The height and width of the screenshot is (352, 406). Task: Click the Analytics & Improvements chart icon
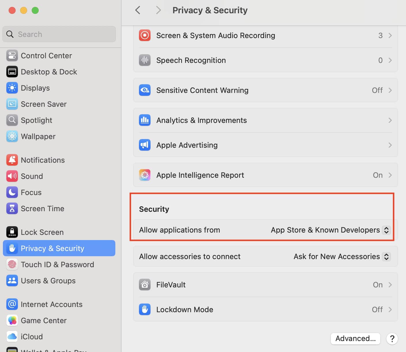pos(145,120)
